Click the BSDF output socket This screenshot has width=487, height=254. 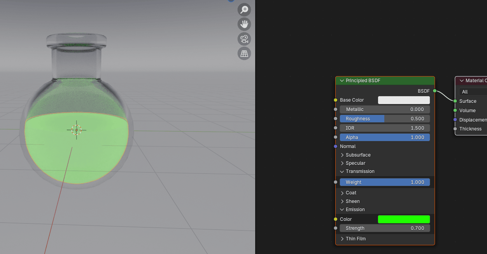[x=435, y=91]
